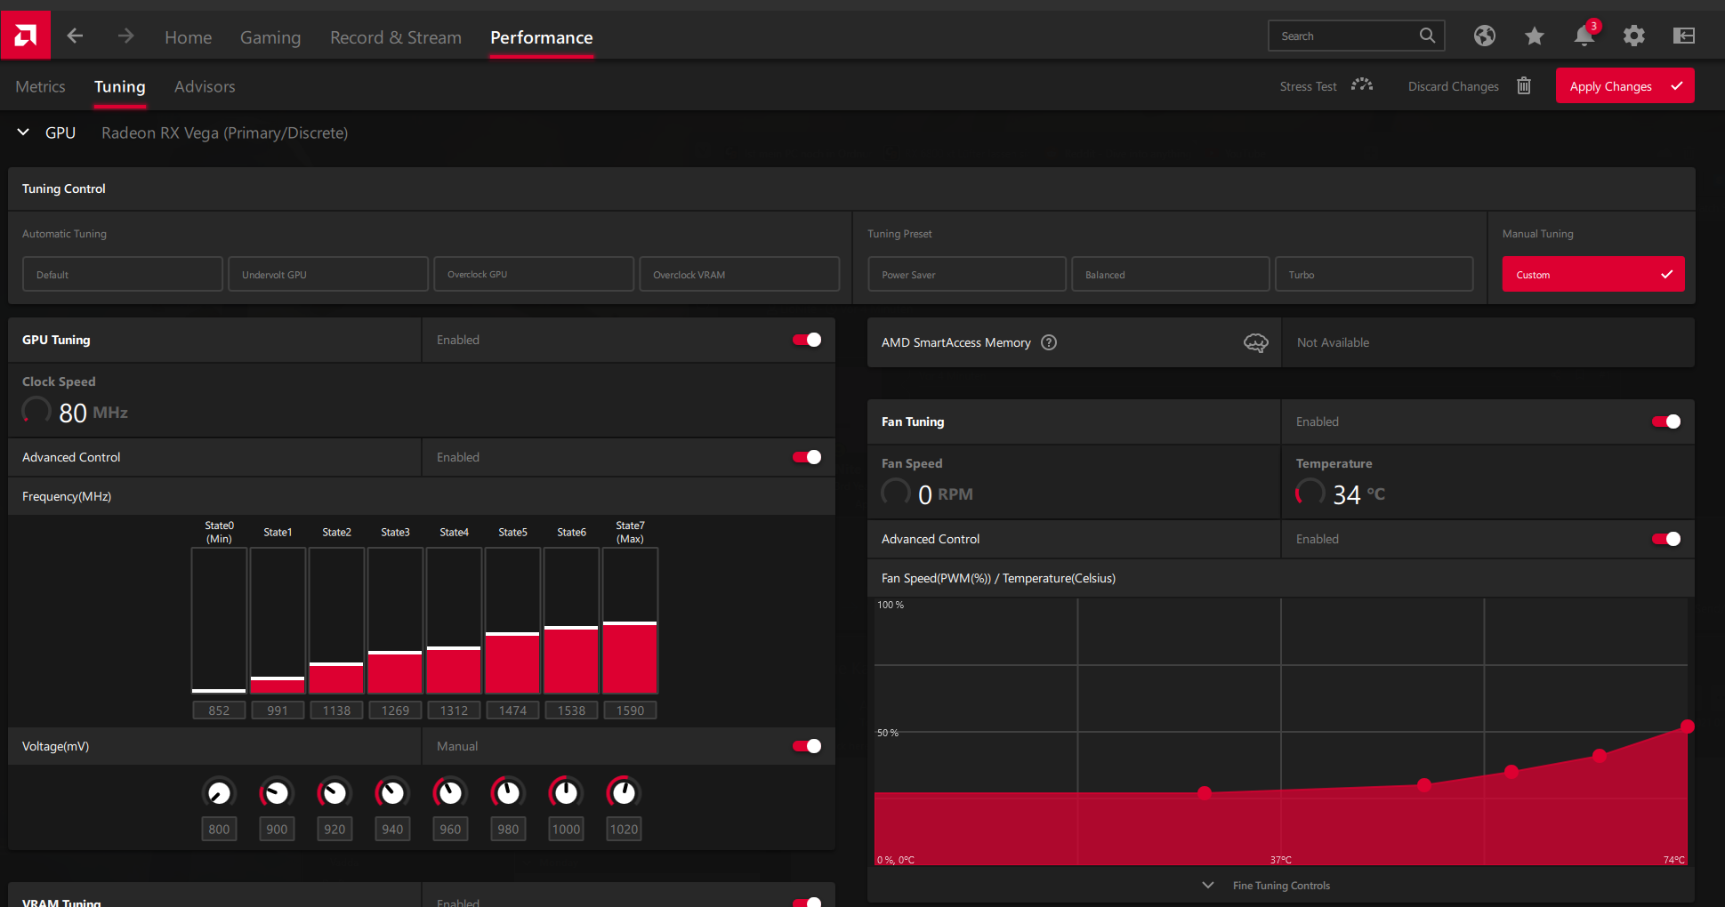Click the 1020 mV voltage dial
The image size is (1725, 907).
624,792
